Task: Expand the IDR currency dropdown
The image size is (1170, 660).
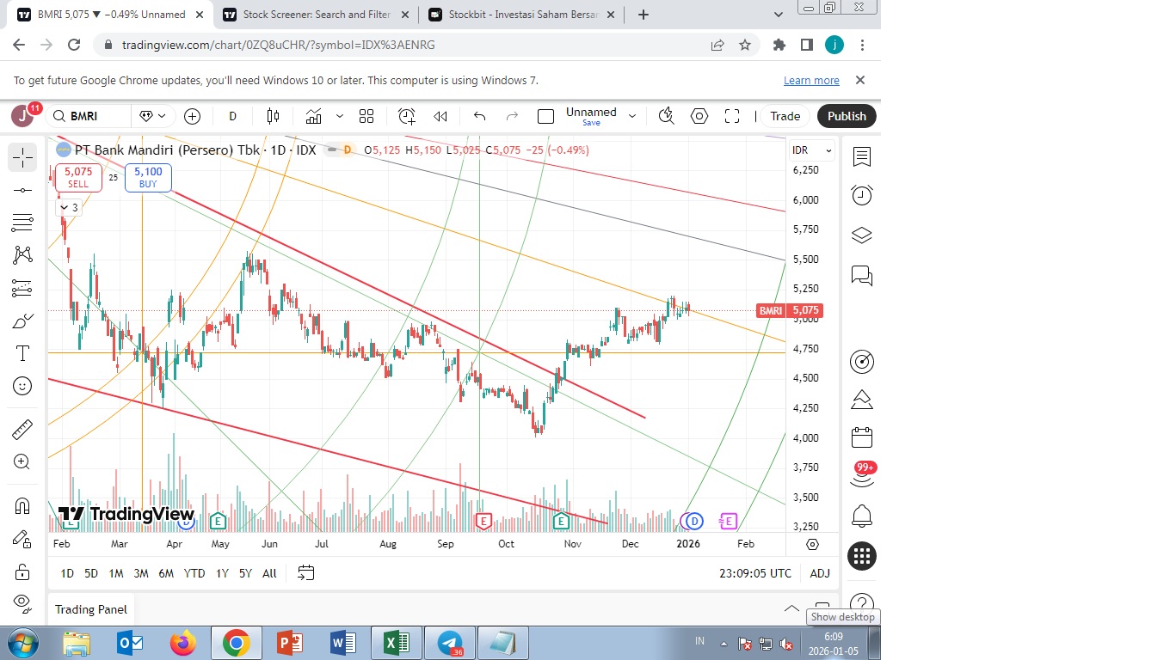Action: [812, 150]
